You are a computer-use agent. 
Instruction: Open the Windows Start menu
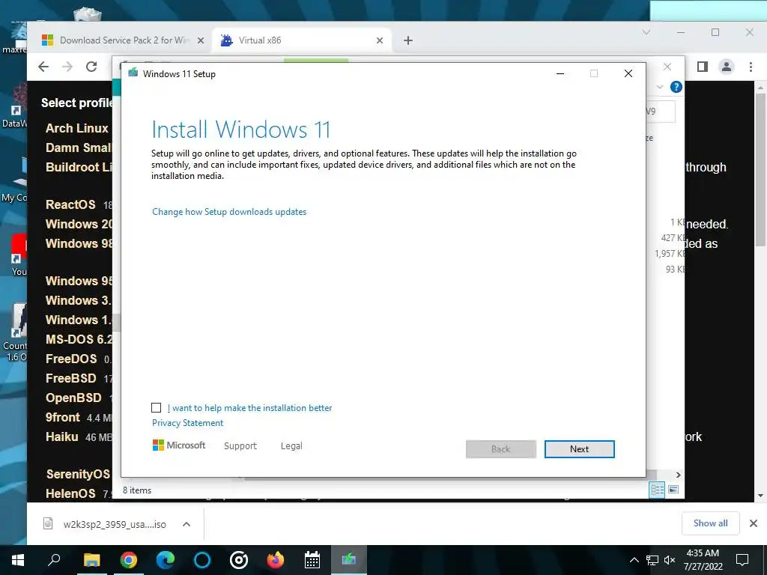pos(18,560)
